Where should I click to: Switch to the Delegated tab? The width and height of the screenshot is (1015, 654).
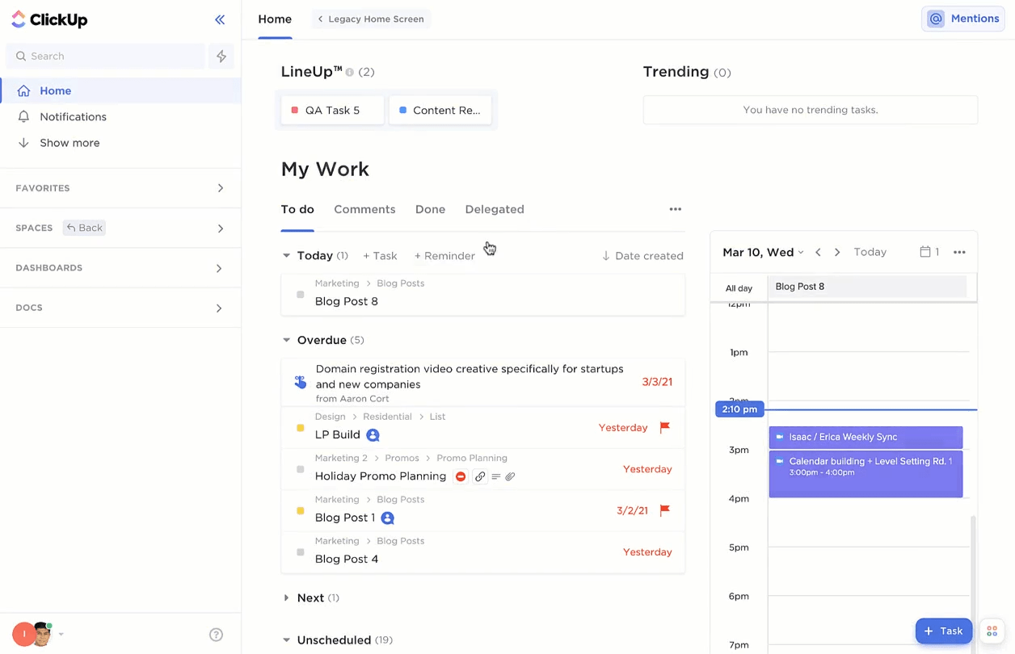[495, 209]
